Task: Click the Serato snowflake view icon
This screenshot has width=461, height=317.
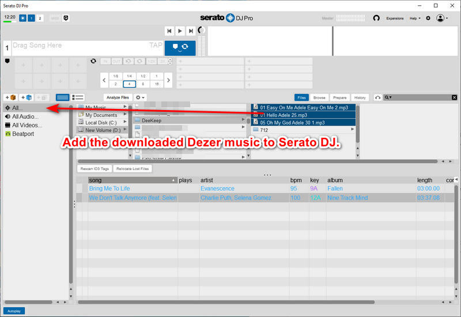Action: tap(22, 18)
